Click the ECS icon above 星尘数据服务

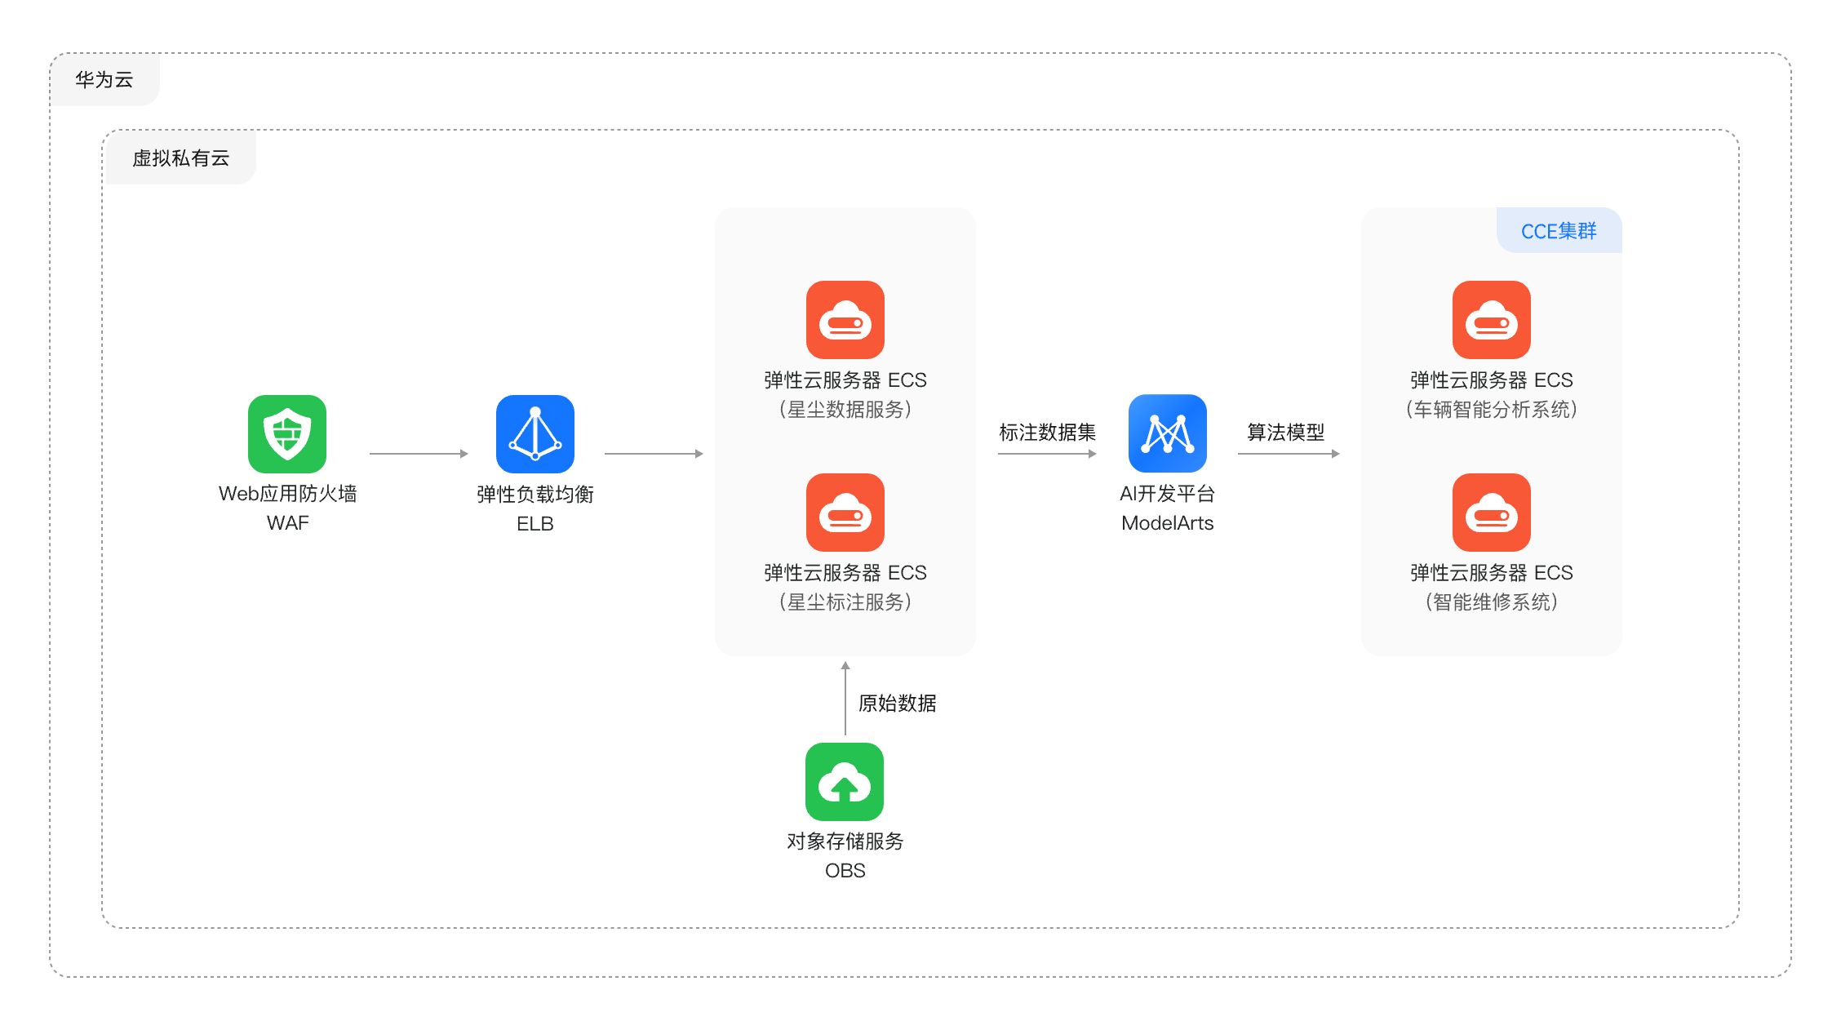click(x=845, y=320)
